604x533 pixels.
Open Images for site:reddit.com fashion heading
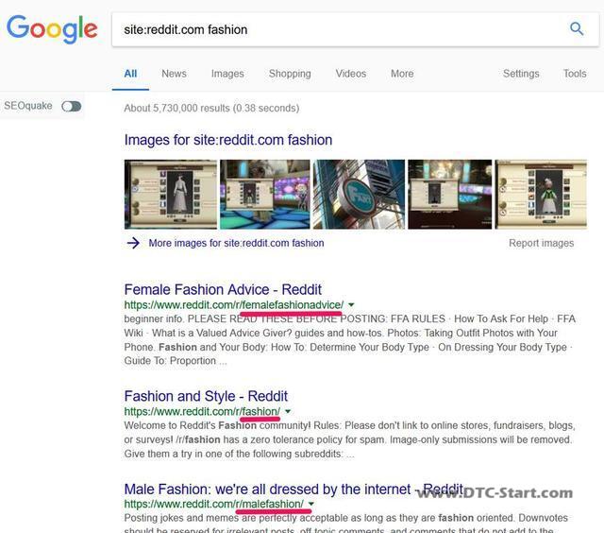click(x=228, y=140)
